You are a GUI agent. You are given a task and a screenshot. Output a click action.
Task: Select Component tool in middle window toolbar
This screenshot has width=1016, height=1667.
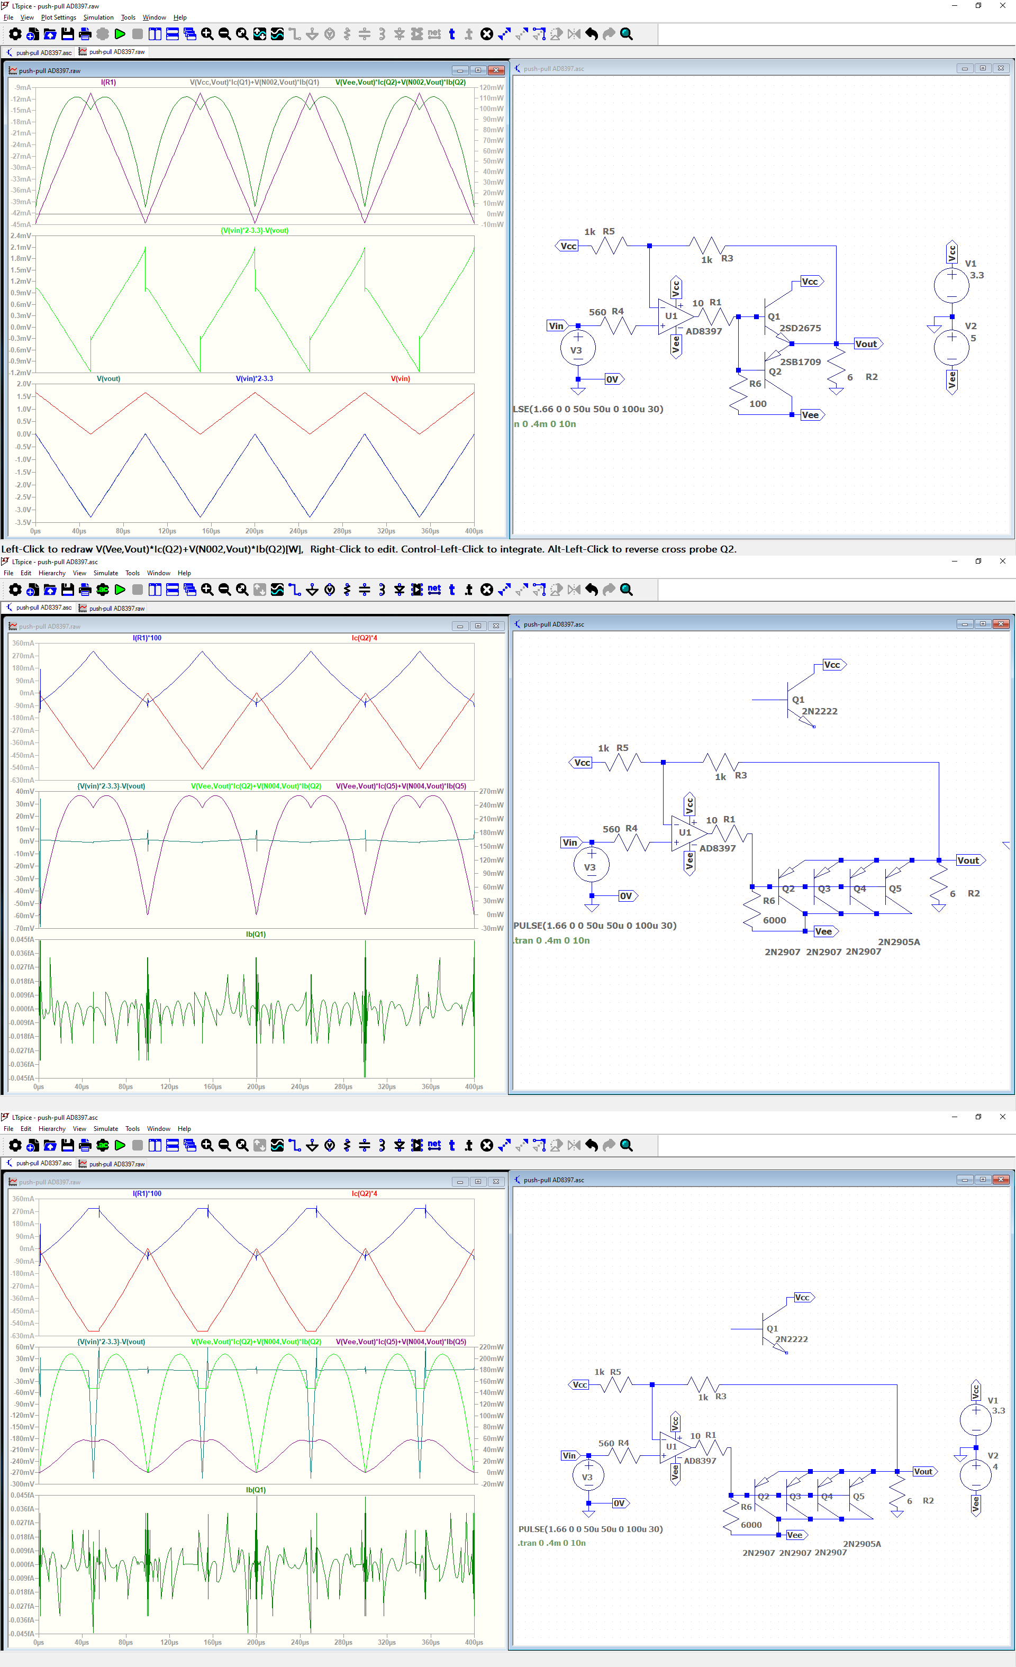point(418,589)
